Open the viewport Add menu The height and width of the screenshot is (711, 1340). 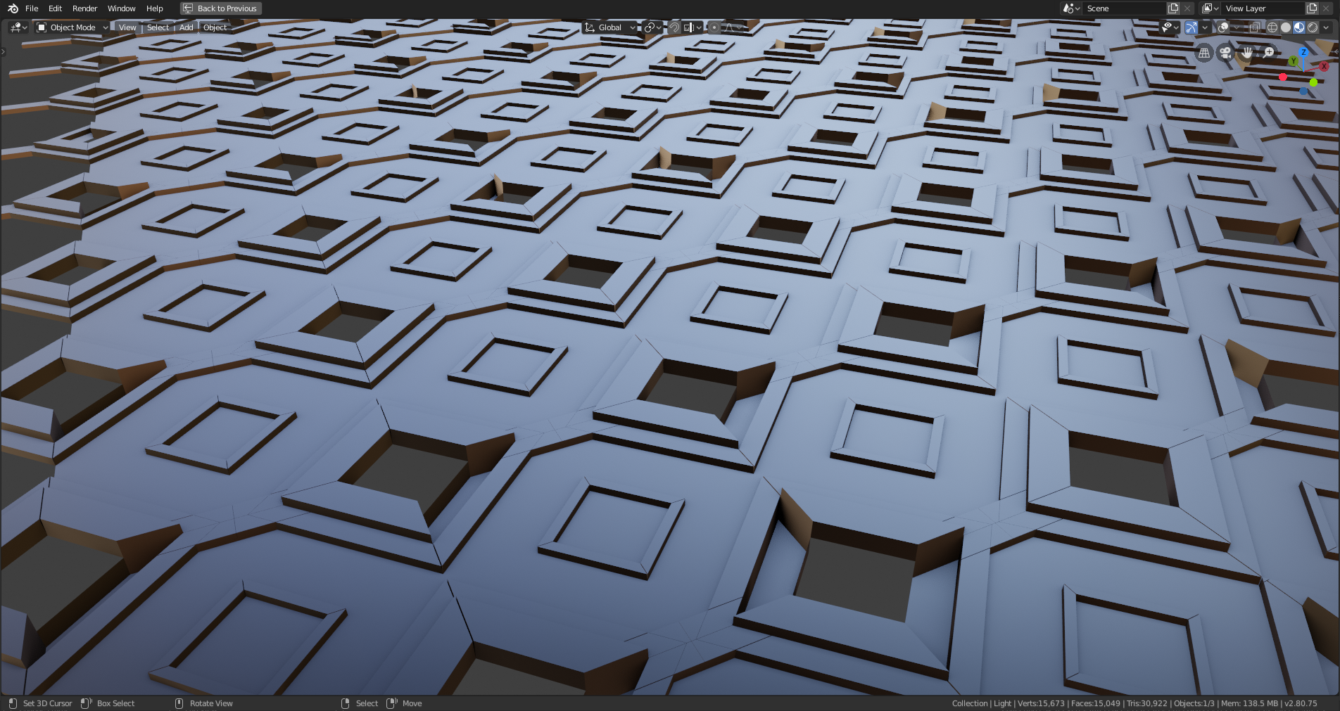coord(186,27)
